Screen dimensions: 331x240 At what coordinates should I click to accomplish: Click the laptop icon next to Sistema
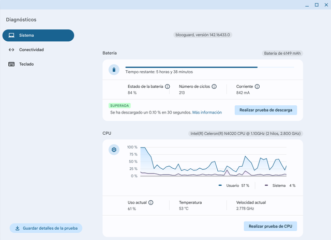pos(11,35)
